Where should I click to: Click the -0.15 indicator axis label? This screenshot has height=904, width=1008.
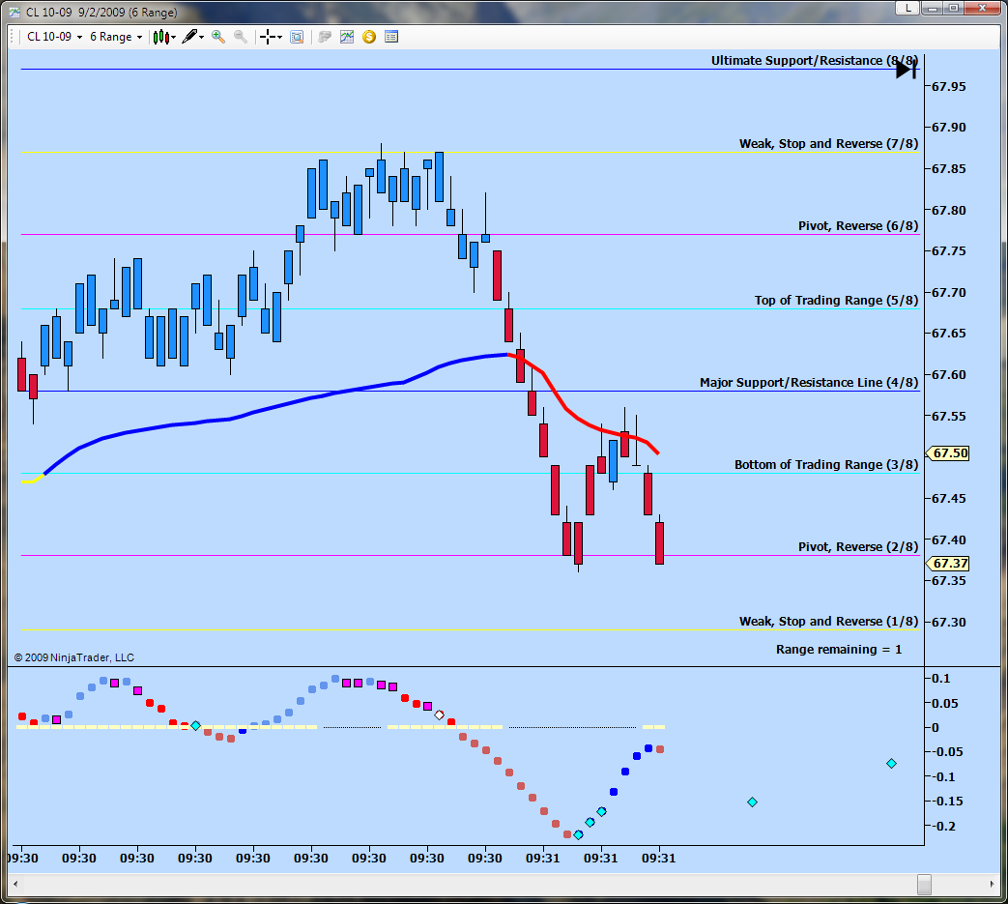947,802
